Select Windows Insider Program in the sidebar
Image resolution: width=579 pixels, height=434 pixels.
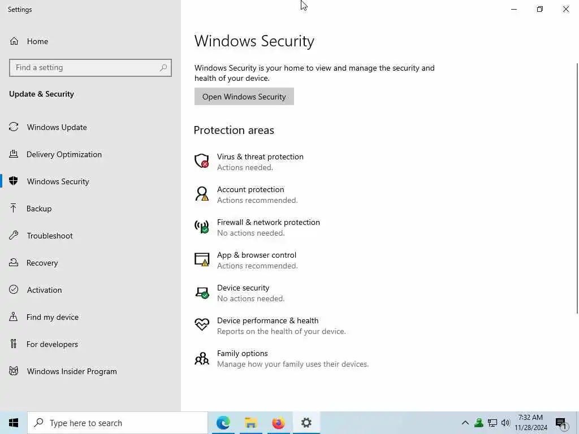tap(90, 371)
